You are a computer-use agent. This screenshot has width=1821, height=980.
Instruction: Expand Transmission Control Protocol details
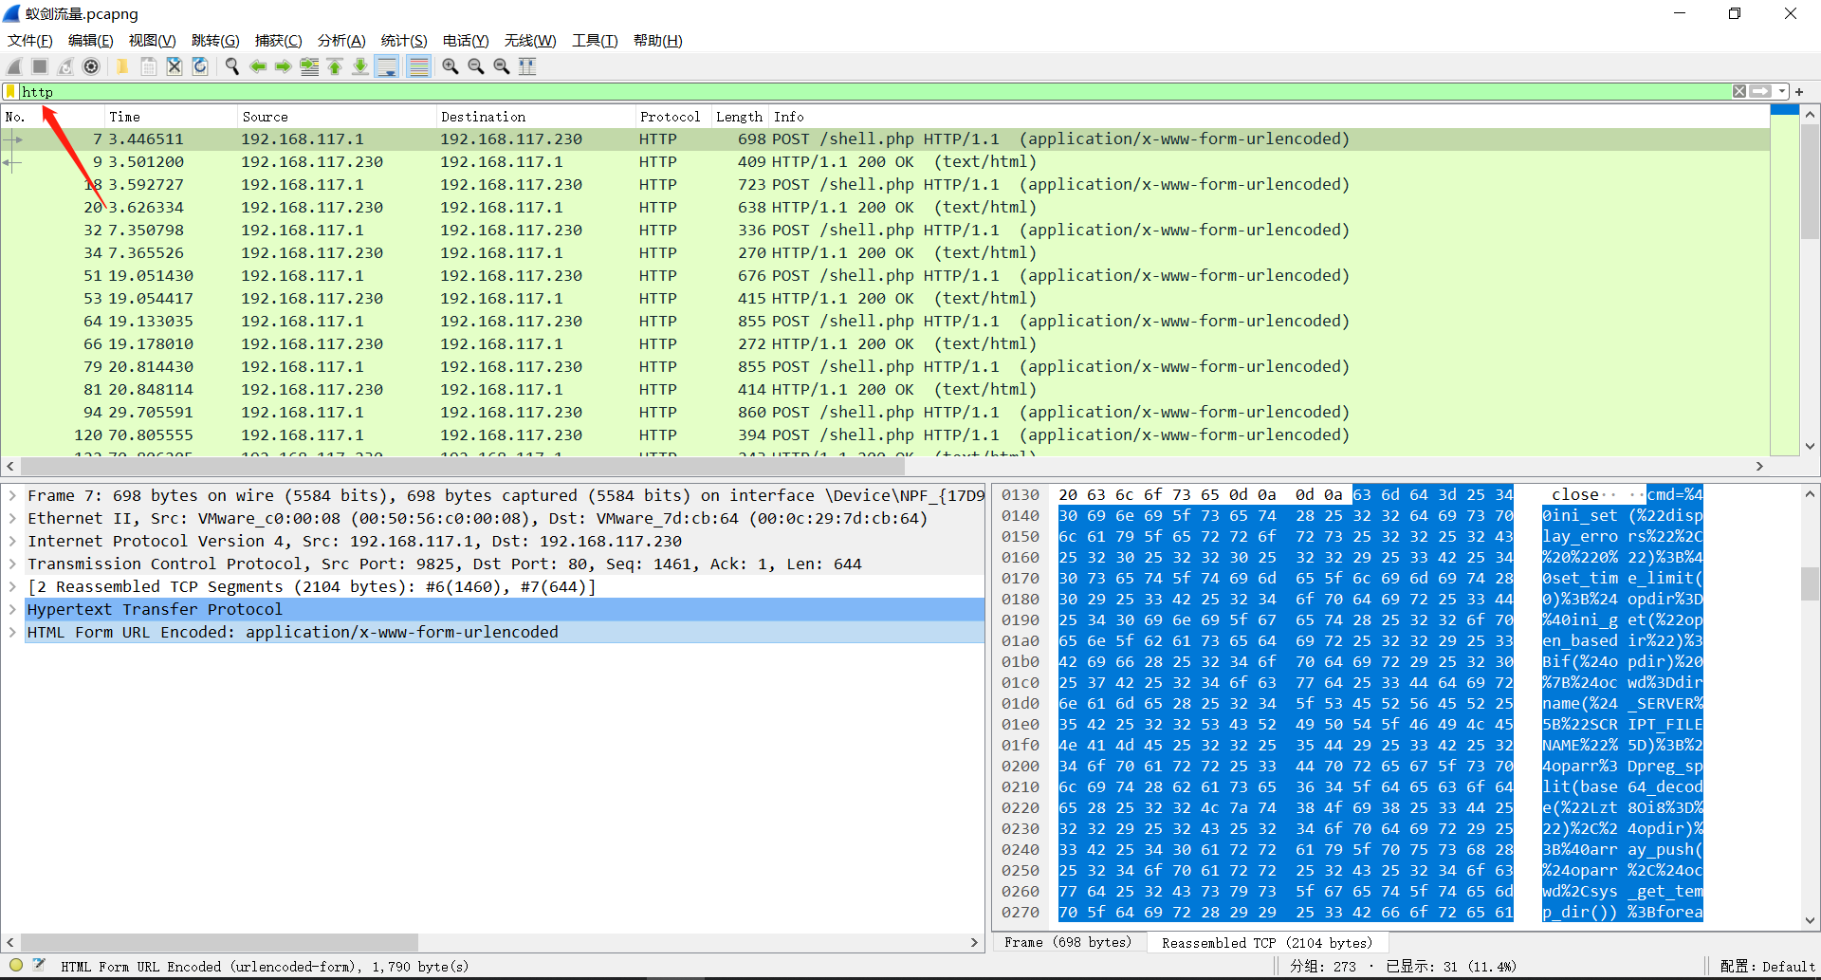(x=12, y=564)
